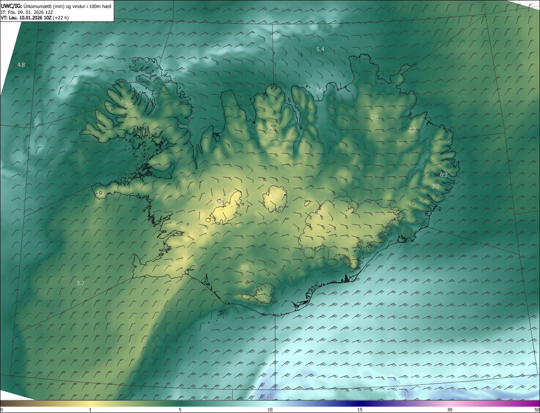Click the 2.8 precipitation value label

[x=374, y=117]
